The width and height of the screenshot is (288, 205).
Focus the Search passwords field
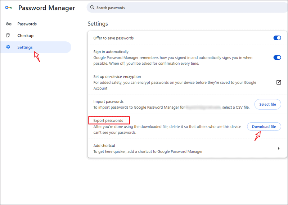[x=187, y=8]
